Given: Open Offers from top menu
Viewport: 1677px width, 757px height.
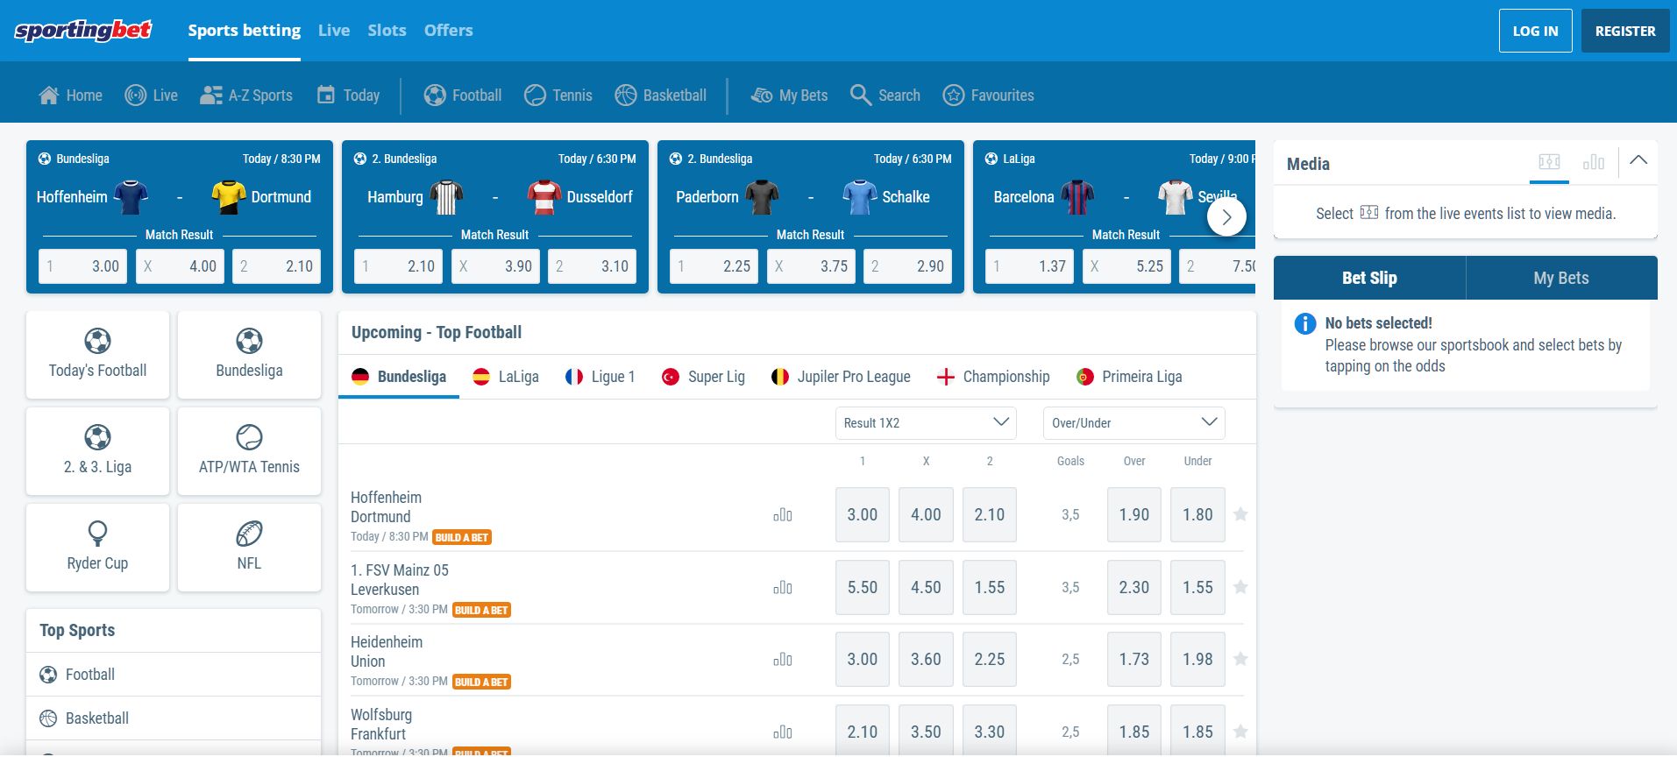Looking at the screenshot, I should pos(448,31).
